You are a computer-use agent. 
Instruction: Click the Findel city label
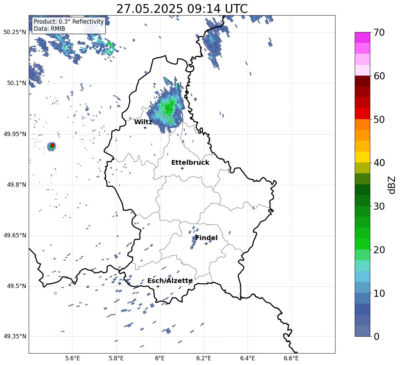click(x=206, y=238)
